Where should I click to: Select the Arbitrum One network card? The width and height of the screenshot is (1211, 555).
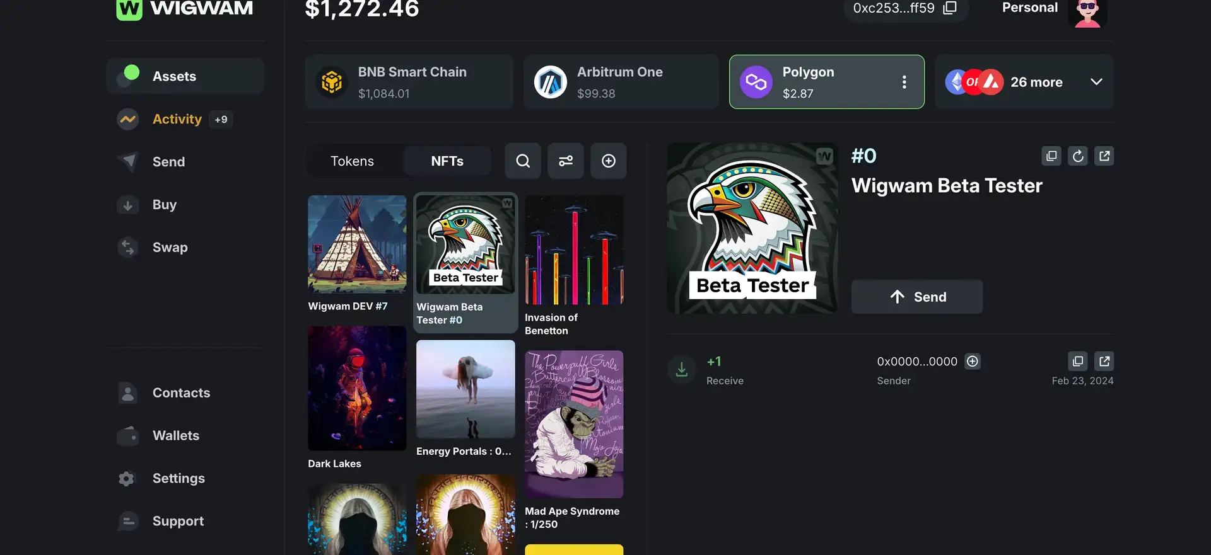click(621, 82)
